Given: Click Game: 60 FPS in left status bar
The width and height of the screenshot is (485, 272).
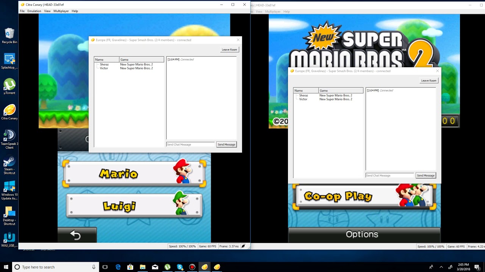Looking at the screenshot, I should click(207, 246).
